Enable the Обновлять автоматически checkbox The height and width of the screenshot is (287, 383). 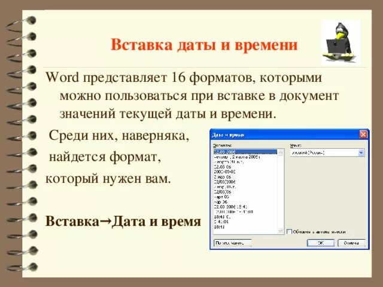click(289, 231)
